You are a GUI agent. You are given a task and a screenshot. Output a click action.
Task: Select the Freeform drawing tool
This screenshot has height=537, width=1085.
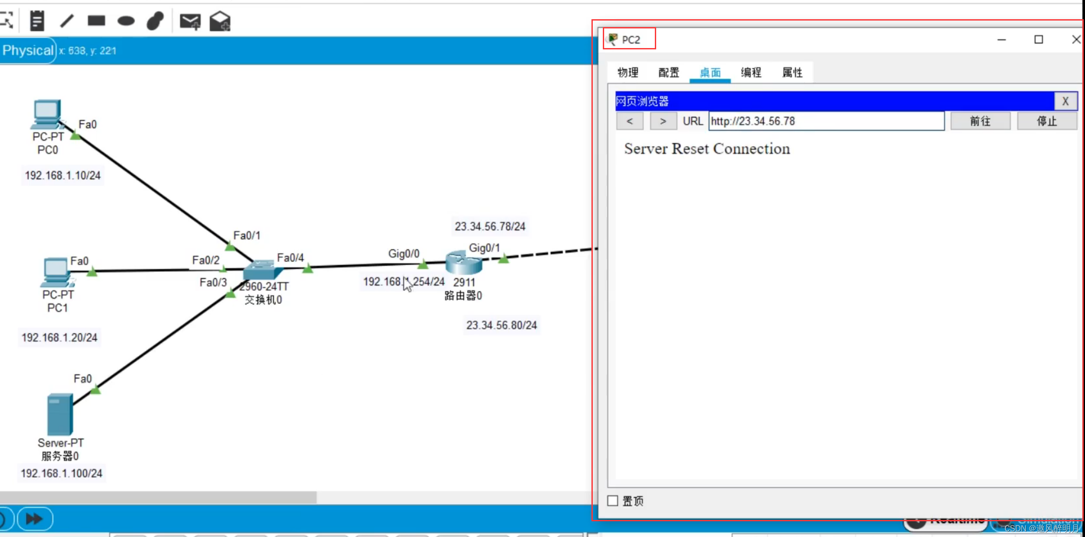(x=155, y=21)
